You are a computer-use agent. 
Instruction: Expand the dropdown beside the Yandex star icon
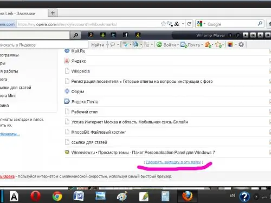click(x=223, y=44)
